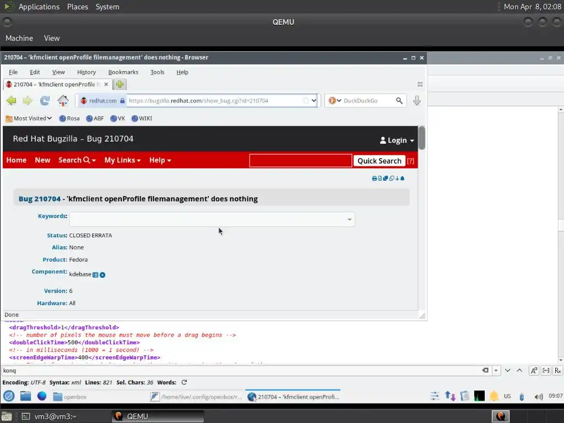
Task: Go back with the browser back arrow
Action: (11, 101)
